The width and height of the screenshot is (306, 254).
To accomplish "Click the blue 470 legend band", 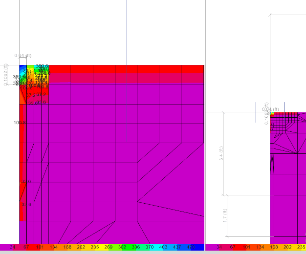I will click(191, 247).
